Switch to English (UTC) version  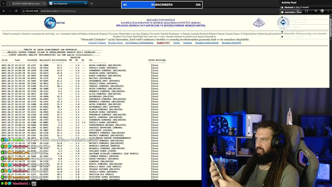(163, 43)
